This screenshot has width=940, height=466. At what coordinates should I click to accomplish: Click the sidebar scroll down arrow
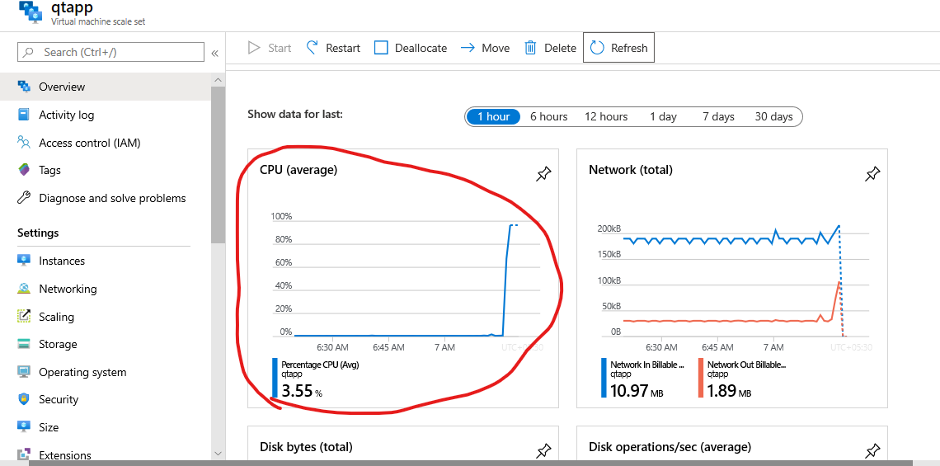click(x=219, y=454)
